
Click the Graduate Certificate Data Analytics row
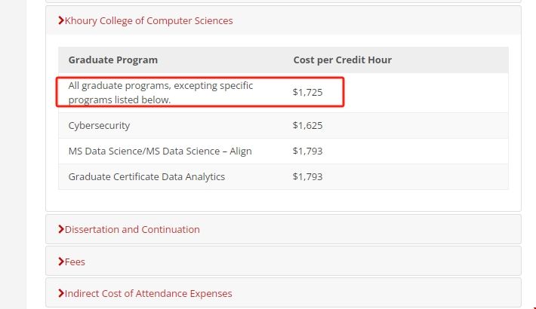(146, 177)
